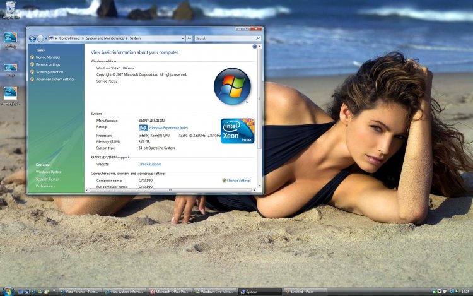Maximize the System window

(246, 28)
